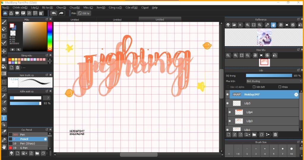Expand the add-brush dropdown arrow
304x160 pixels.
click(x=26, y=153)
